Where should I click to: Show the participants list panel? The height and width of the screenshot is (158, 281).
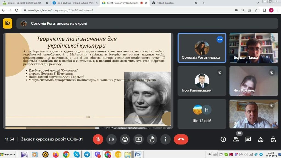tap(236, 139)
